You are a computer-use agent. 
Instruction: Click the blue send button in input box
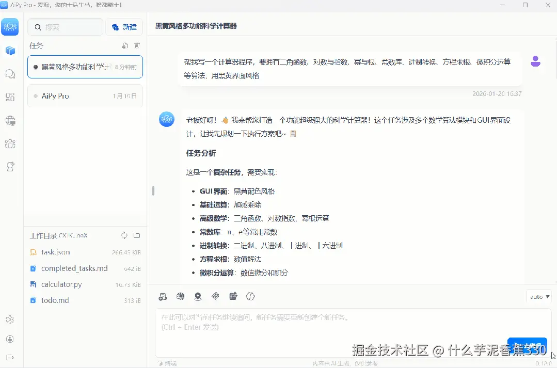pyautogui.click(x=527, y=346)
